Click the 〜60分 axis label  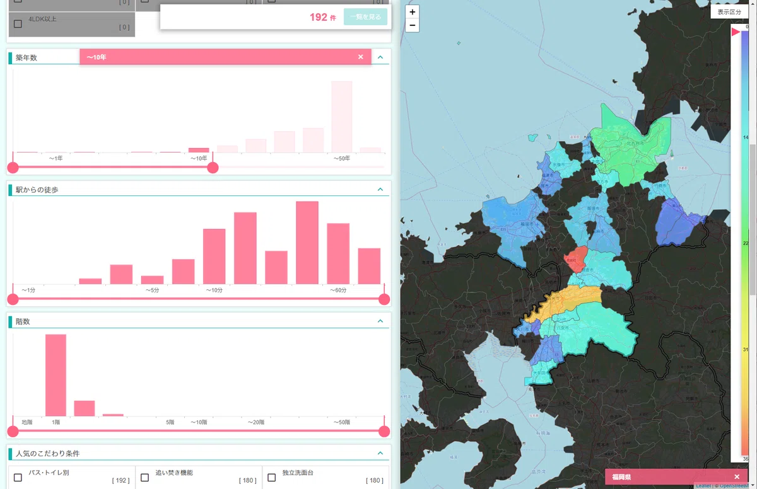(338, 290)
